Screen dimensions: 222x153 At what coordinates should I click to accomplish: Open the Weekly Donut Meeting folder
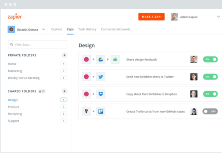tap(24, 78)
